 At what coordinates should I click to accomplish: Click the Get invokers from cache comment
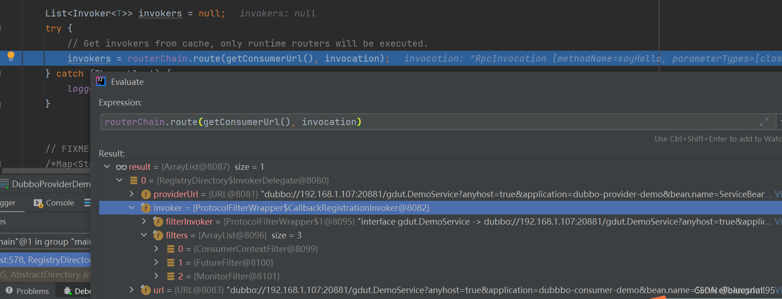pyautogui.click(x=247, y=43)
